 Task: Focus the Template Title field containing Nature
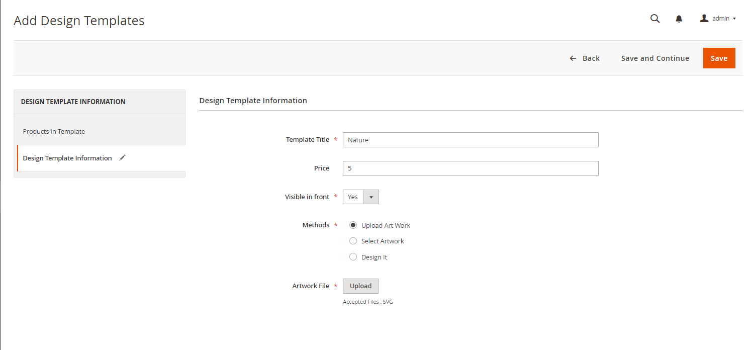(470, 140)
